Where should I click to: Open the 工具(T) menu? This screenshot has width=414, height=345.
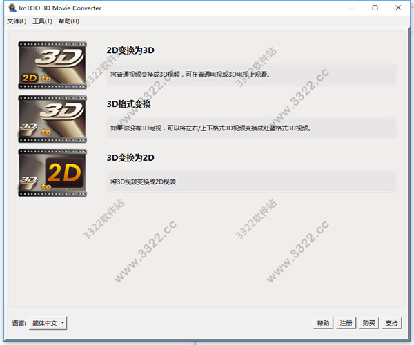pos(42,21)
